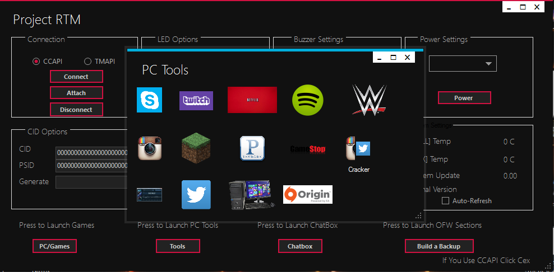Minimize the Project RTM main window
The image size is (554, 272).
(509, 7)
